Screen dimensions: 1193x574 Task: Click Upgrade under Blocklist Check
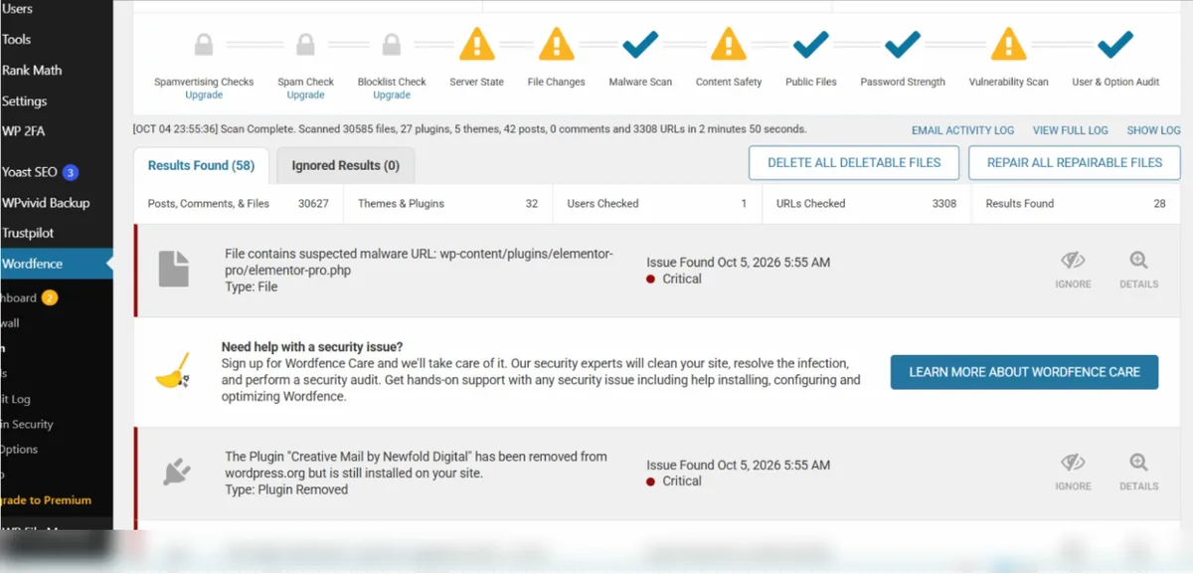(x=392, y=96)
